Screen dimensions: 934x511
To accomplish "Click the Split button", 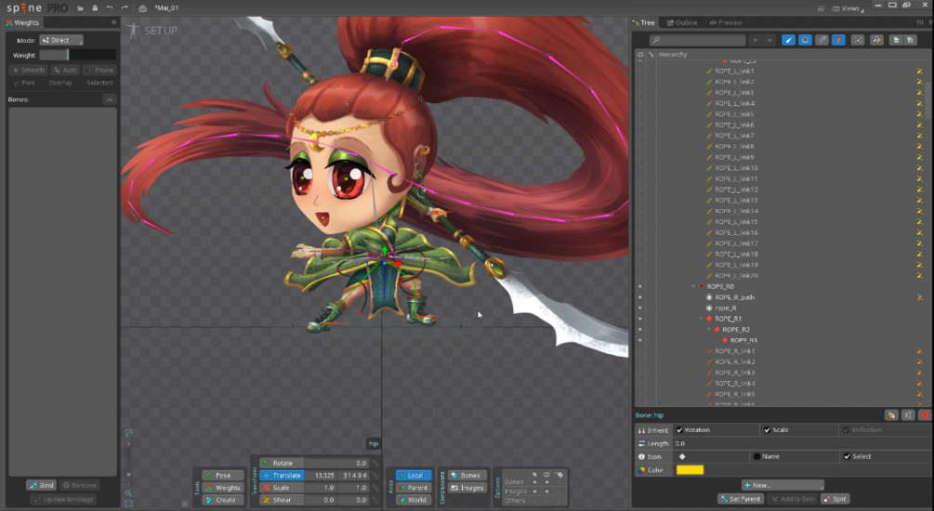I will (835, 499).
